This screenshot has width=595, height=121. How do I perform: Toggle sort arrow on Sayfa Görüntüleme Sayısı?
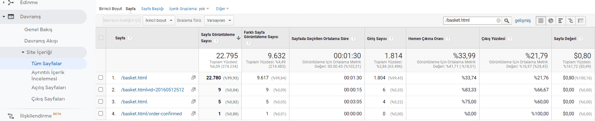pos(239,38)
